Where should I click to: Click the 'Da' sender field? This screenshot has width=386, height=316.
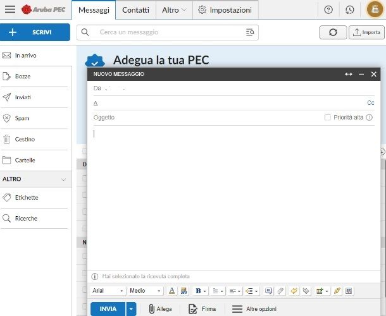[x=234, y=88]
